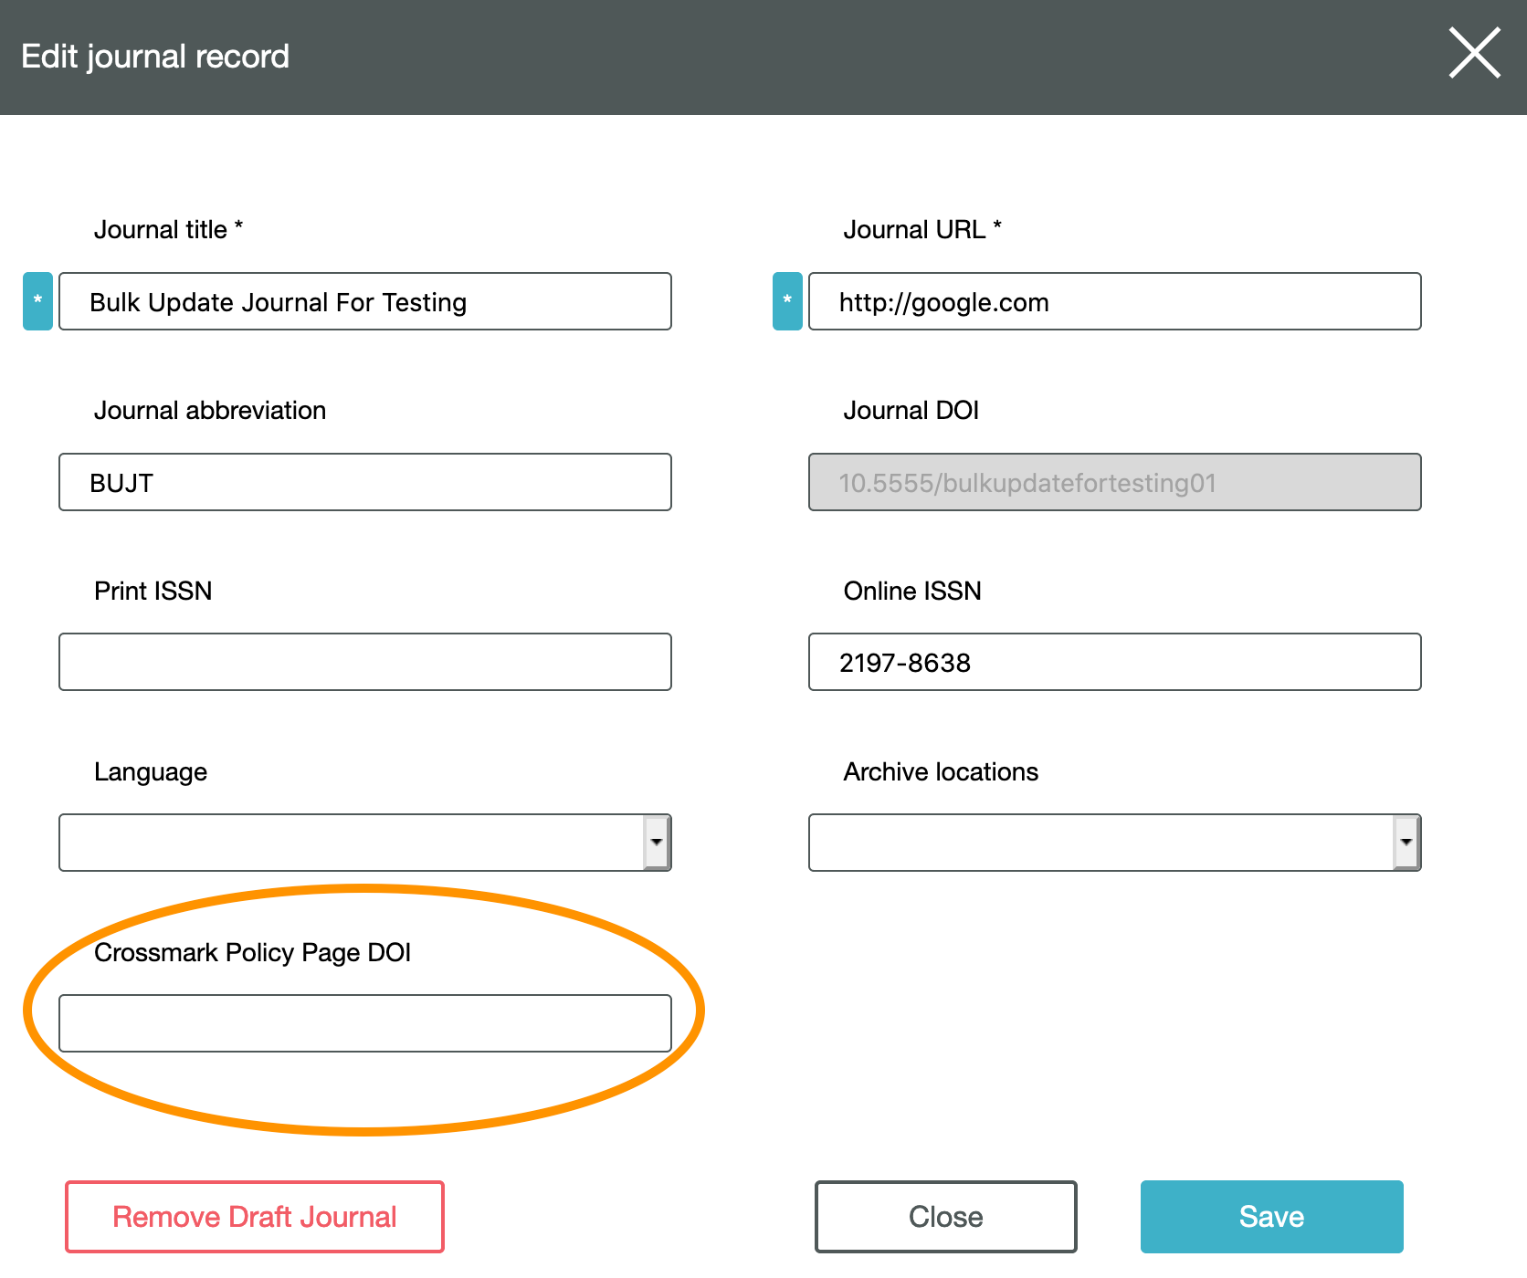This screenshot has width=1527, height=1278.
Task: Focus the Journal title text field
Action: coord(365,301)
